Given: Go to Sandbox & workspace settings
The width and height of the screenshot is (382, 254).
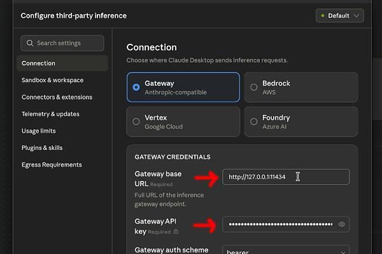Looking at the screenshot, I should pos(52,80).
